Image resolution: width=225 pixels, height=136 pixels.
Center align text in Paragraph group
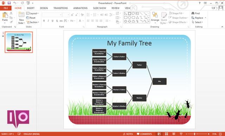pos(92,21)
